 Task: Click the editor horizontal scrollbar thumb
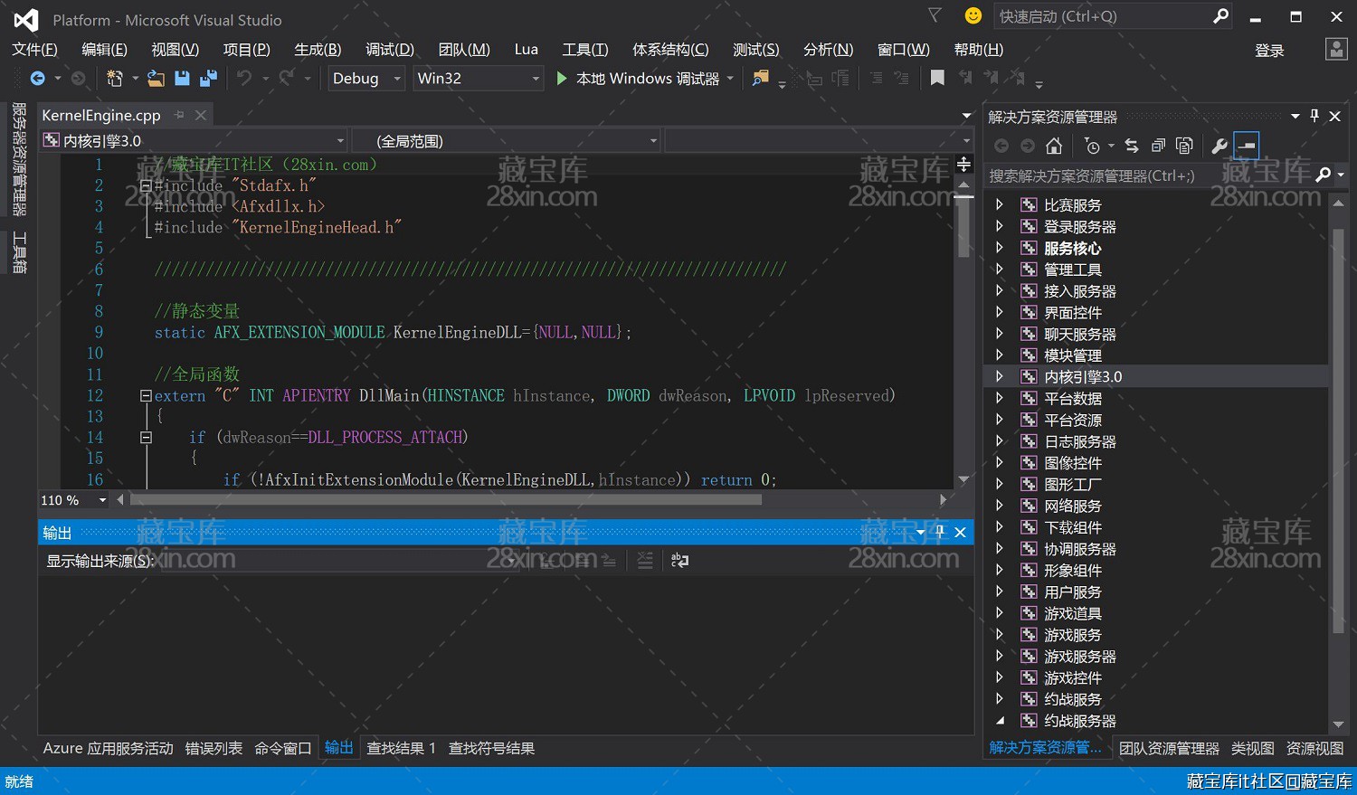point(446,499)
